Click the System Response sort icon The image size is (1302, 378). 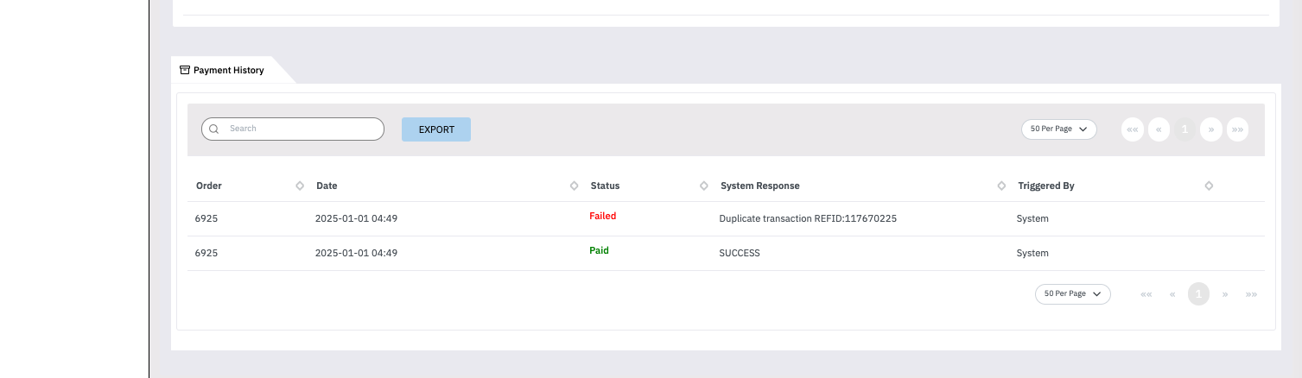[1001, 186]
